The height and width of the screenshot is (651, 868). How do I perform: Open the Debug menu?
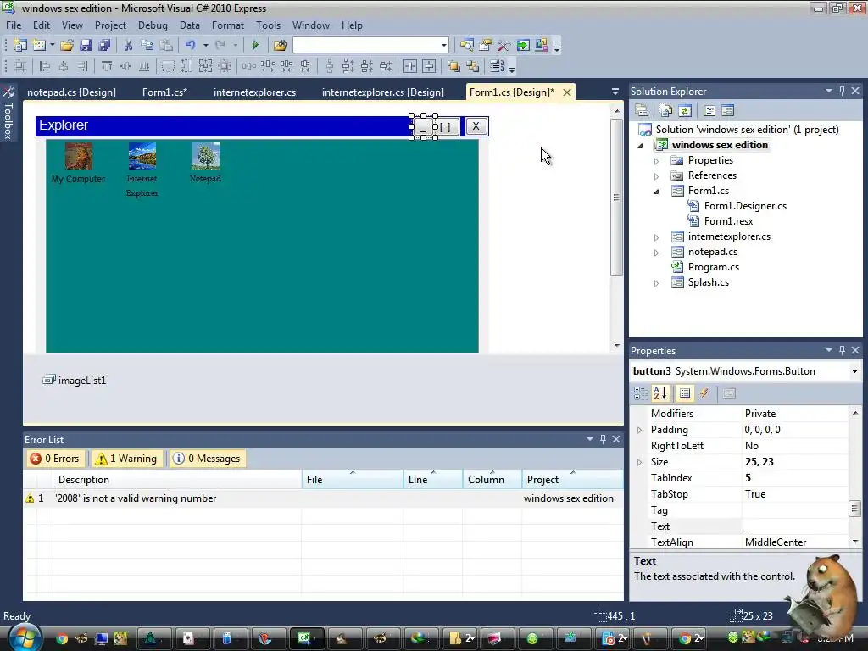[x=153, y=25]
